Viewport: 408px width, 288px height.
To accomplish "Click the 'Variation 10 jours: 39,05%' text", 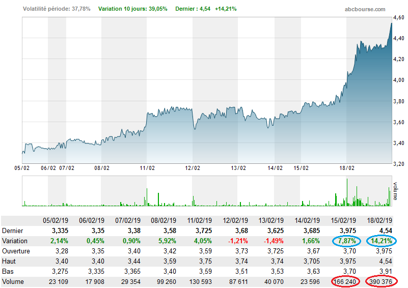I will (133, 9).
